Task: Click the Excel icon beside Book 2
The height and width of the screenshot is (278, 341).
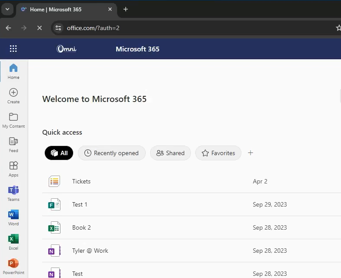Action: (54, 227)
